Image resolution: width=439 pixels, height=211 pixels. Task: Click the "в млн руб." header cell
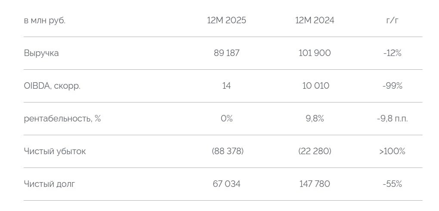click(x=45, y=21)
